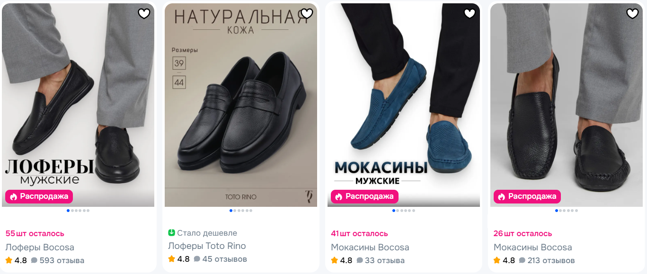The height and width of the screenshot is (274, 647).
Task: Click Распродажа badge on Лоферы мужские card
Action: pyautogui.click(x=39, y=196)
